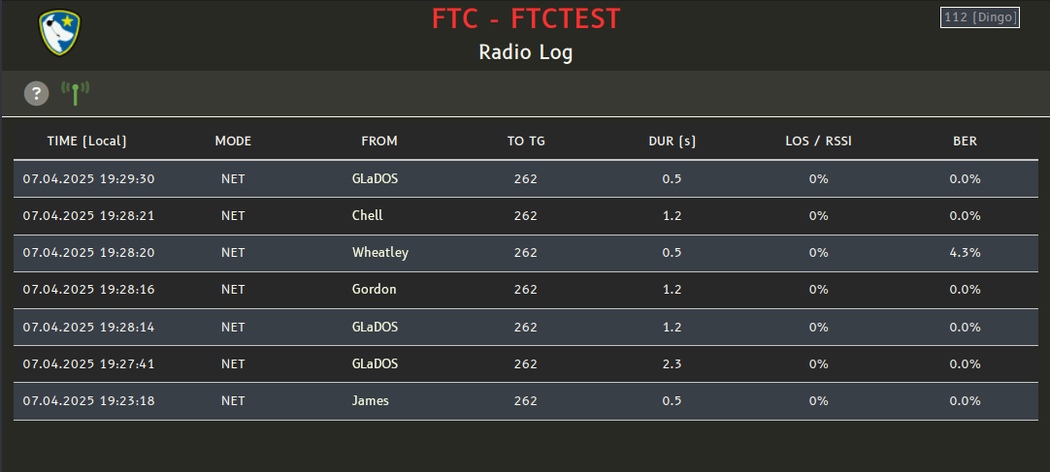Click the FROM column header

[x=379, y=142]
